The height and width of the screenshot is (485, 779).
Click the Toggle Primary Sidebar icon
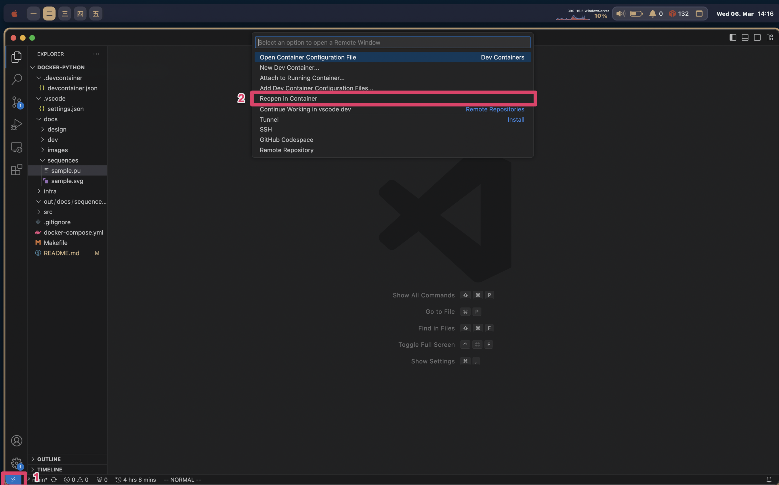pos(733,38)
